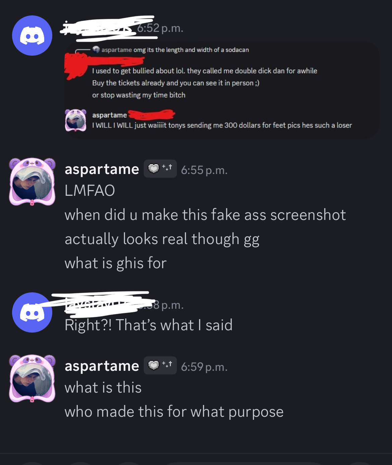Enlarge the embedded chat screenshot image
This screenshot has width=392, height=465.
(x=222, y=90)
